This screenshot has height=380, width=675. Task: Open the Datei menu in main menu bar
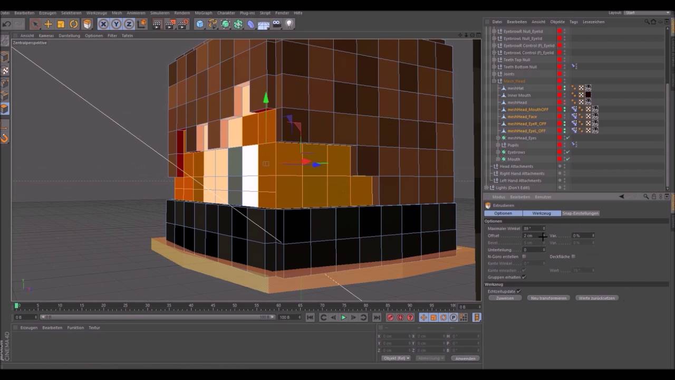[5, 13]
